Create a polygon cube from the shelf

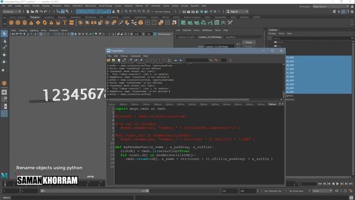[18, 23]
